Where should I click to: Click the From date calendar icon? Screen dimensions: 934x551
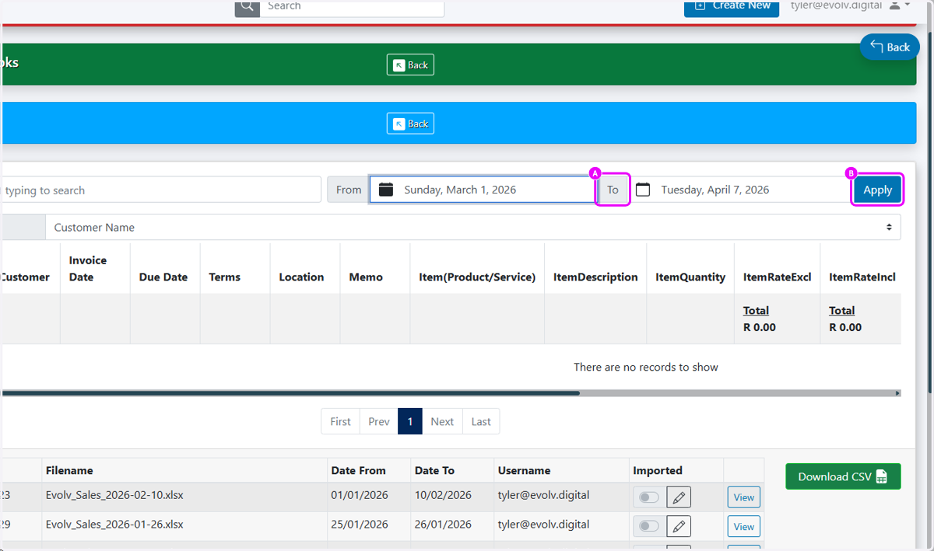pyautogui.click(x=386, y=190)
